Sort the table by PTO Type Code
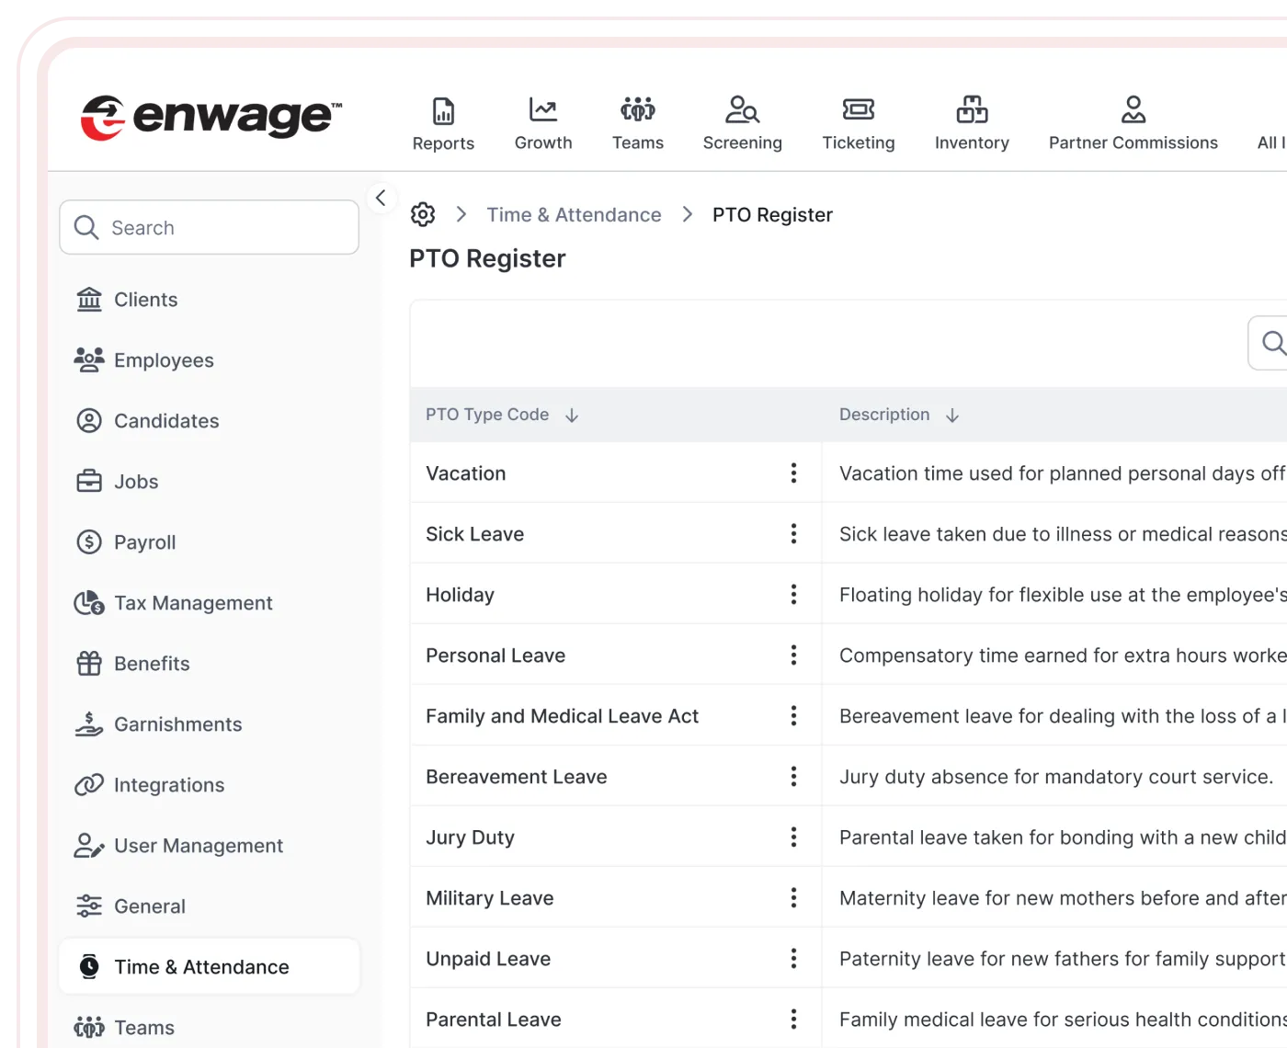 [x=572, y=415]
